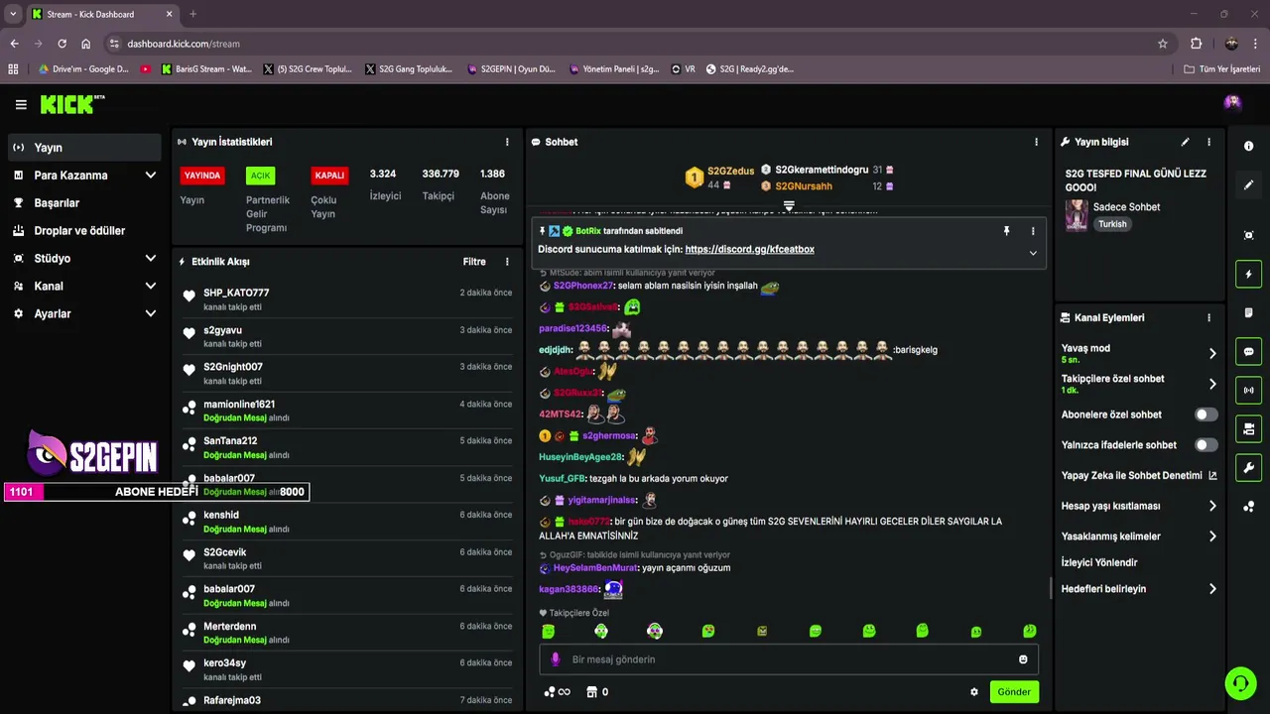
Task: Click the red YAYINDA status badge
Action: click(x=202, y=176)
